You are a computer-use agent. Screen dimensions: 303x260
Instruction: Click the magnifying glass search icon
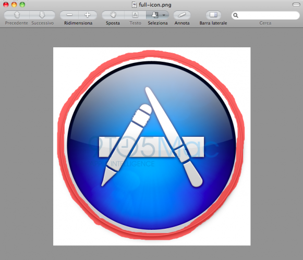click(236, 15)
